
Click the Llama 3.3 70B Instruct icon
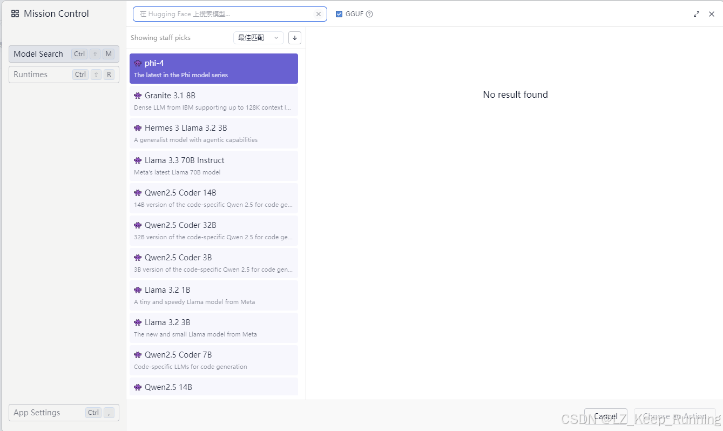pos(138,160)
